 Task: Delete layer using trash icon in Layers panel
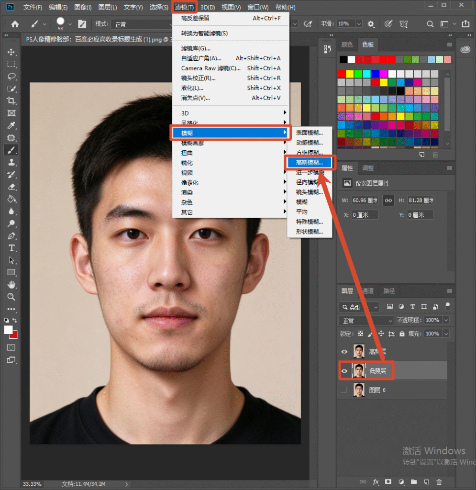[439, 481]
